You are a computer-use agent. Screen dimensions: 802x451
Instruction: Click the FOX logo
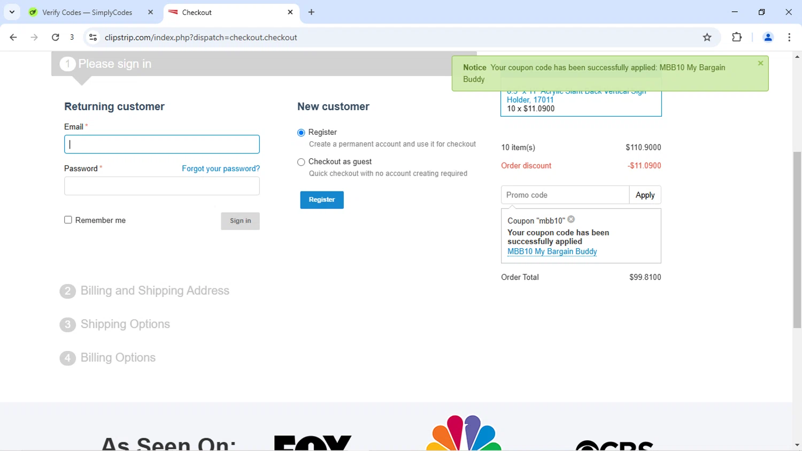(x=313, y=442)
